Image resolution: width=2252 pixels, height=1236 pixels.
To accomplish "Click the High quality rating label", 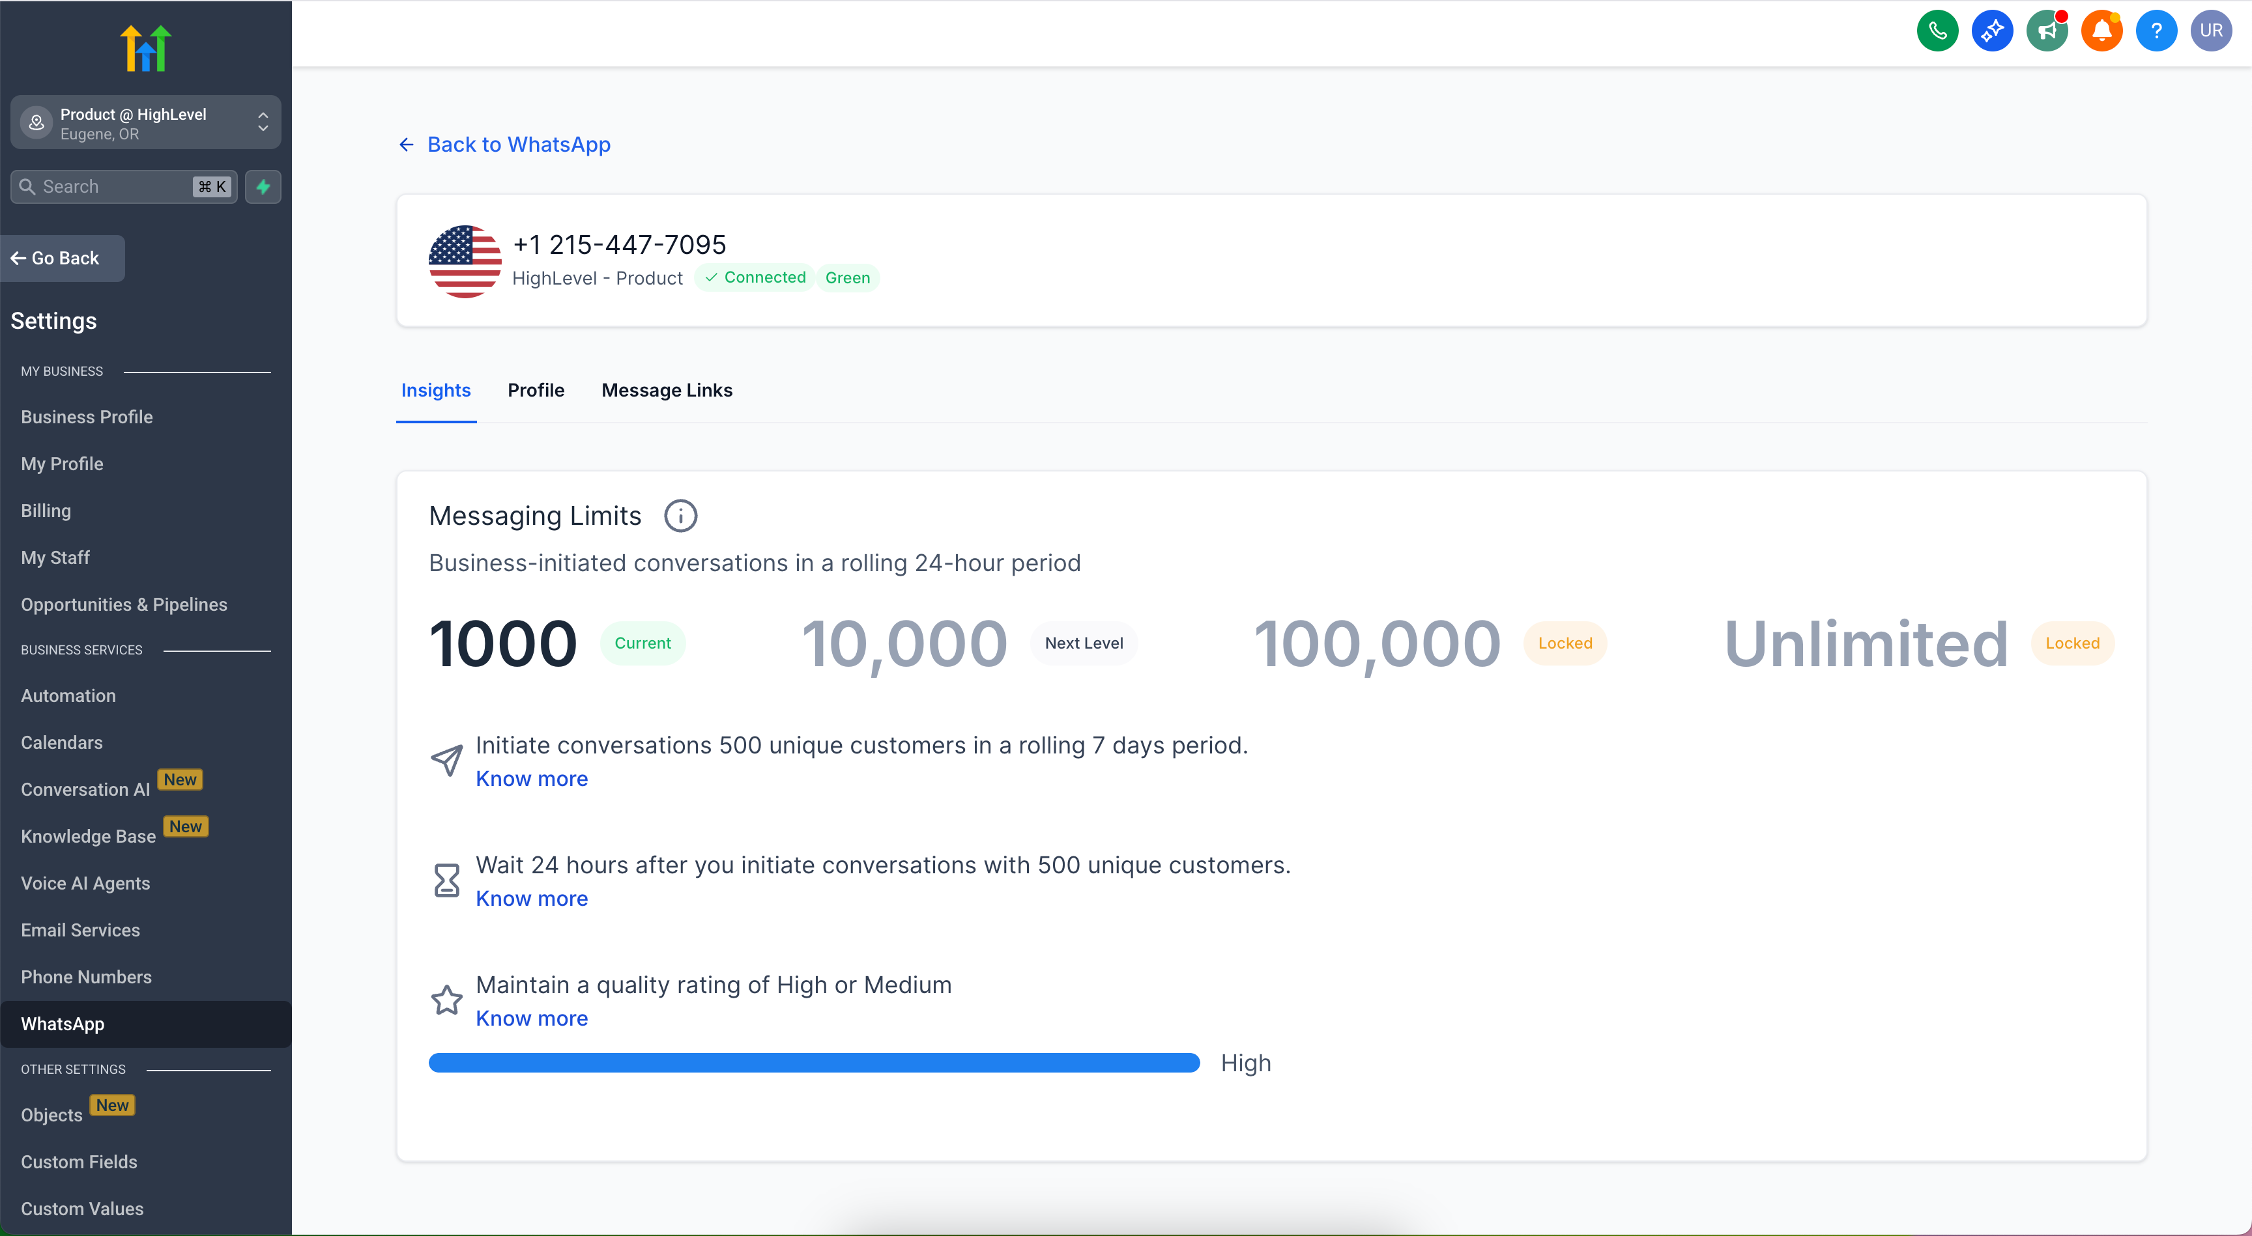I will (x=1246, y=1063).
